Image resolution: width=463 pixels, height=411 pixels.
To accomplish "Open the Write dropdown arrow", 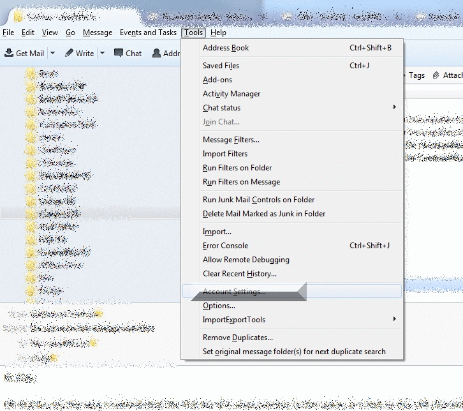I will 102,53.
